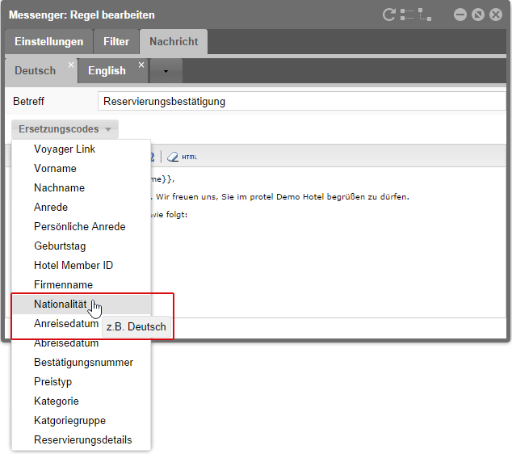Click the eraser remove formatting icon

click(x=172, y=157)
